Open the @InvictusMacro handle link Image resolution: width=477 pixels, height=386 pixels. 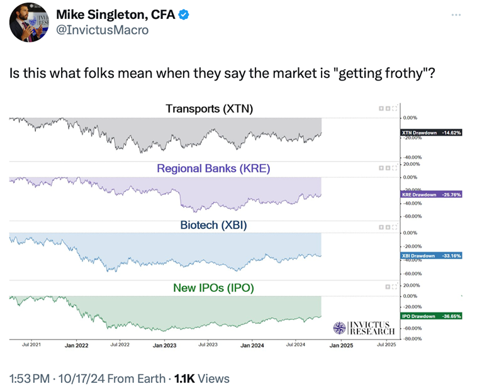point(102,29)
